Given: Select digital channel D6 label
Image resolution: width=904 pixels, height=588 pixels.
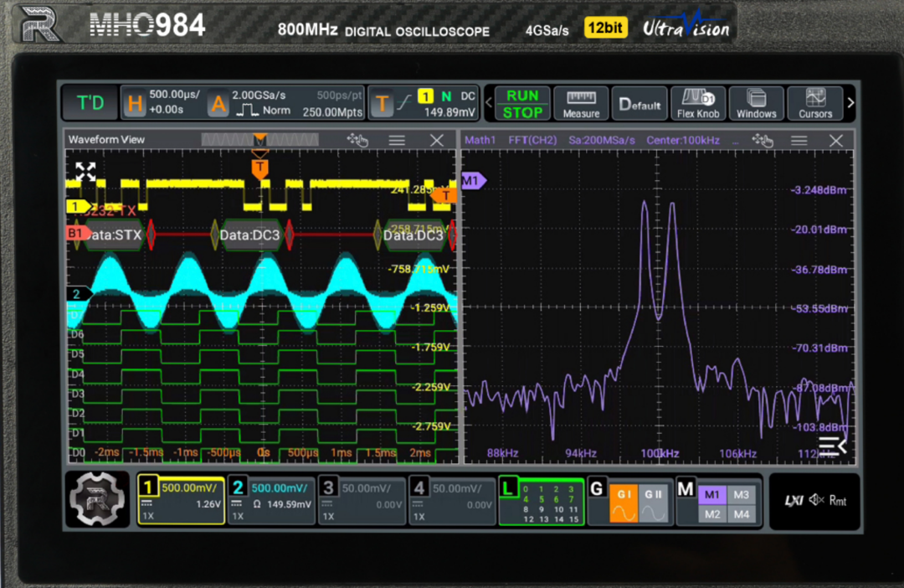Looking at the screenshot, I should click(x=77, y=335).
